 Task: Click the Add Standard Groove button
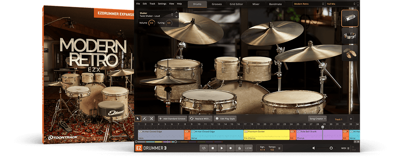click(x=172, y=118)
